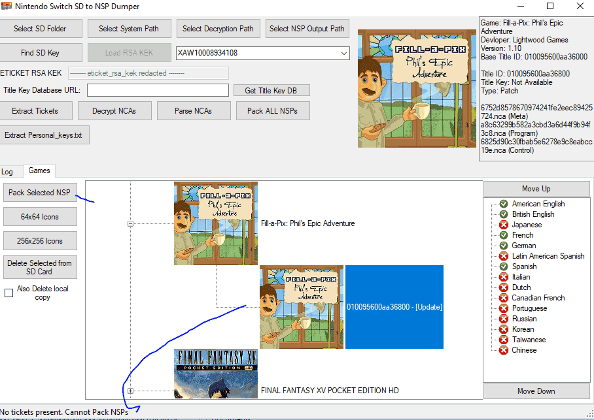The image size is (594, 420).
Task: Click the German green check icon
Action: coord(504,246)
